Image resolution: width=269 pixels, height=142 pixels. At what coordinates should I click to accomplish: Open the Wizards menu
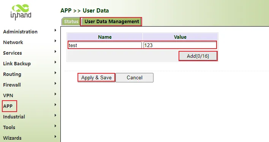pos(13,138)
